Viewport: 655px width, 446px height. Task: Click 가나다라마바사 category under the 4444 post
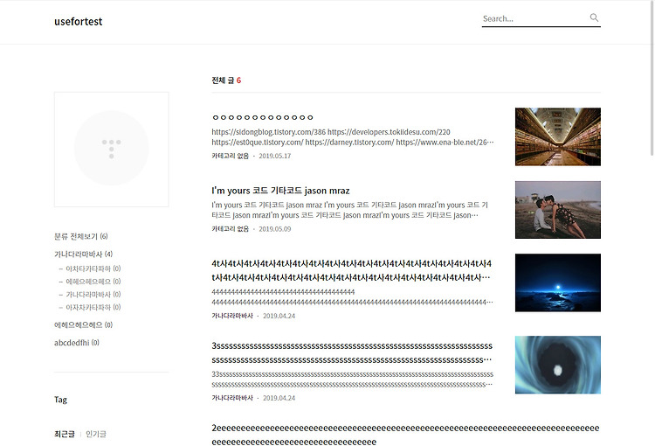(x=232, y=316)
